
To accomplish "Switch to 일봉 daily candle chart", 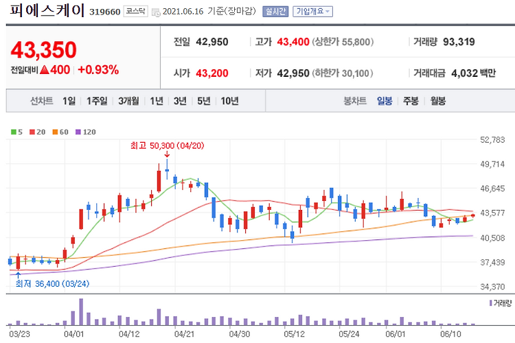I will [x=385, y=101].
